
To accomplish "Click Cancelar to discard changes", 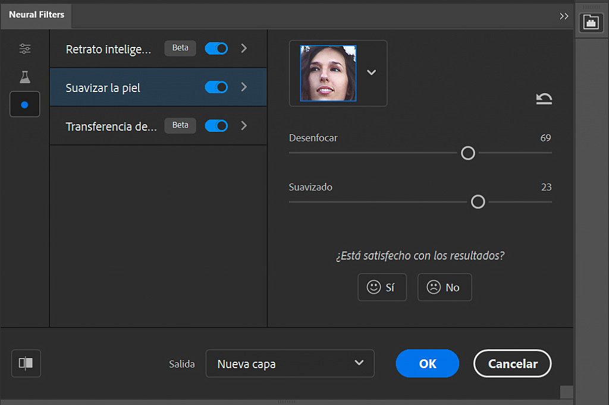I will click(512, 363).
